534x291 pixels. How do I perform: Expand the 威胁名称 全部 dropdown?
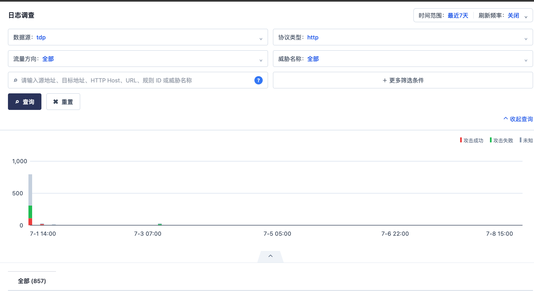403,59
